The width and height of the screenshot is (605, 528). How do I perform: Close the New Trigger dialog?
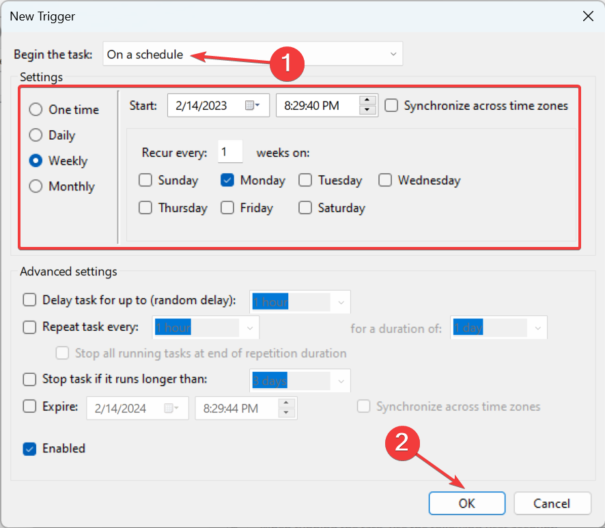tap(588, 16)
